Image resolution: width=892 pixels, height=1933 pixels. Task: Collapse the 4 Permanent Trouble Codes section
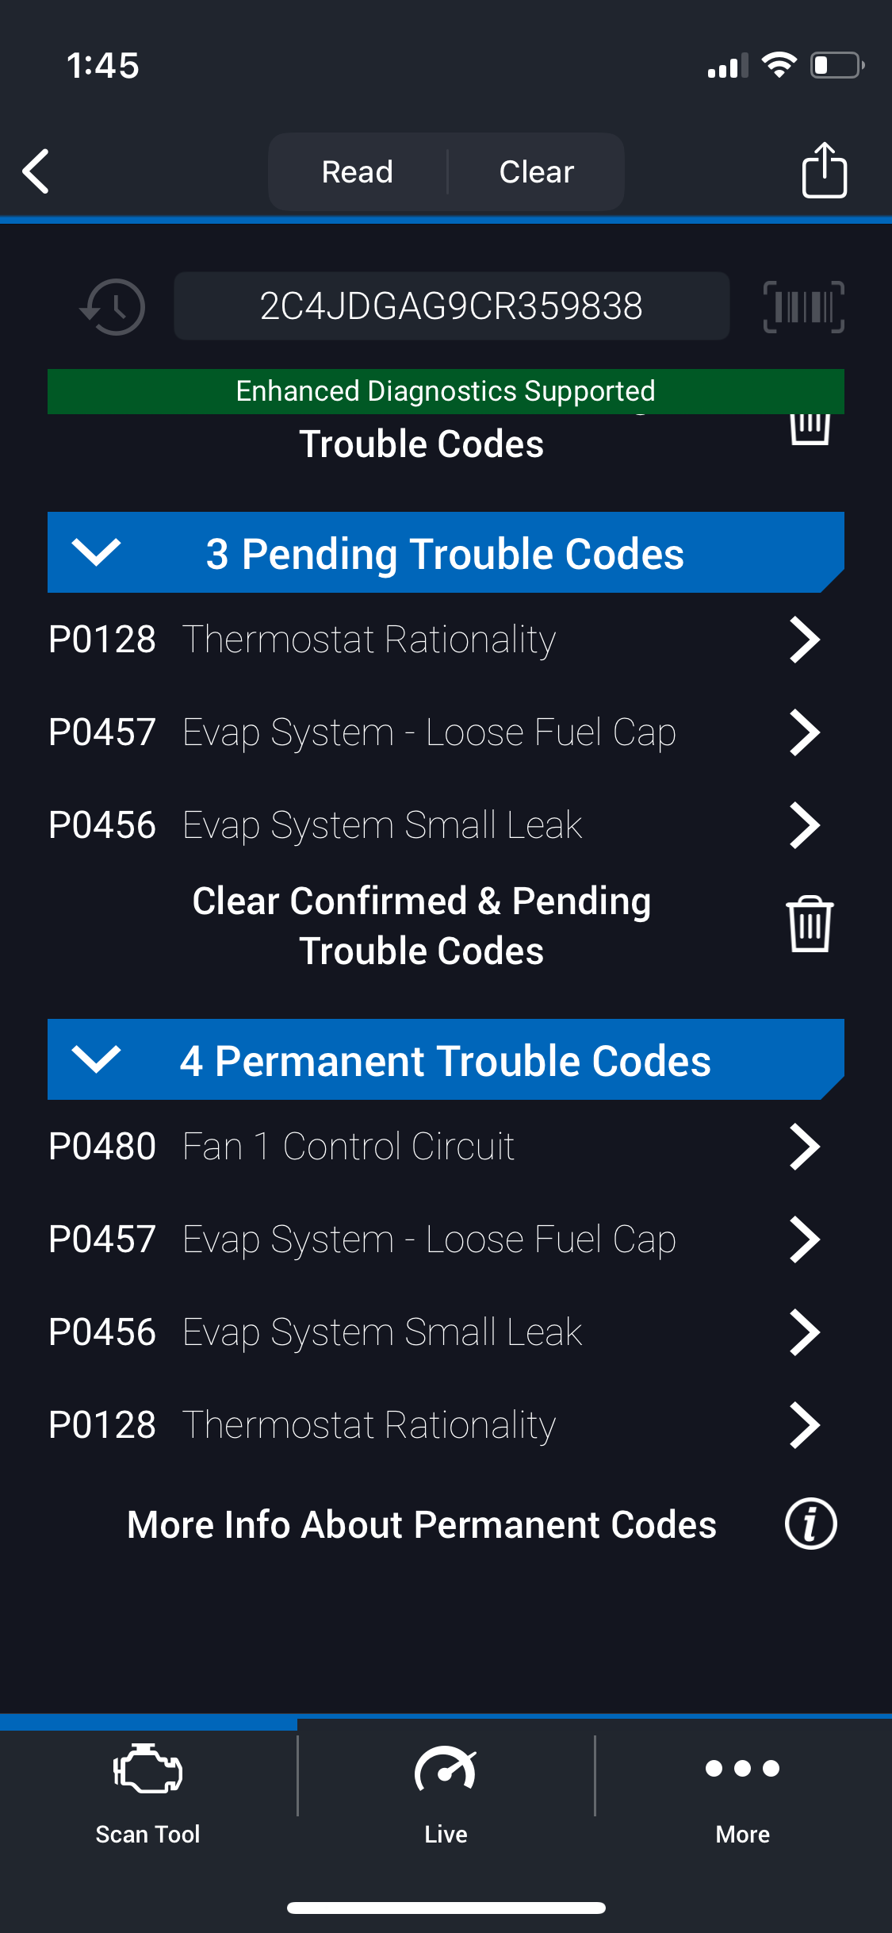(x=96, y=1059)
